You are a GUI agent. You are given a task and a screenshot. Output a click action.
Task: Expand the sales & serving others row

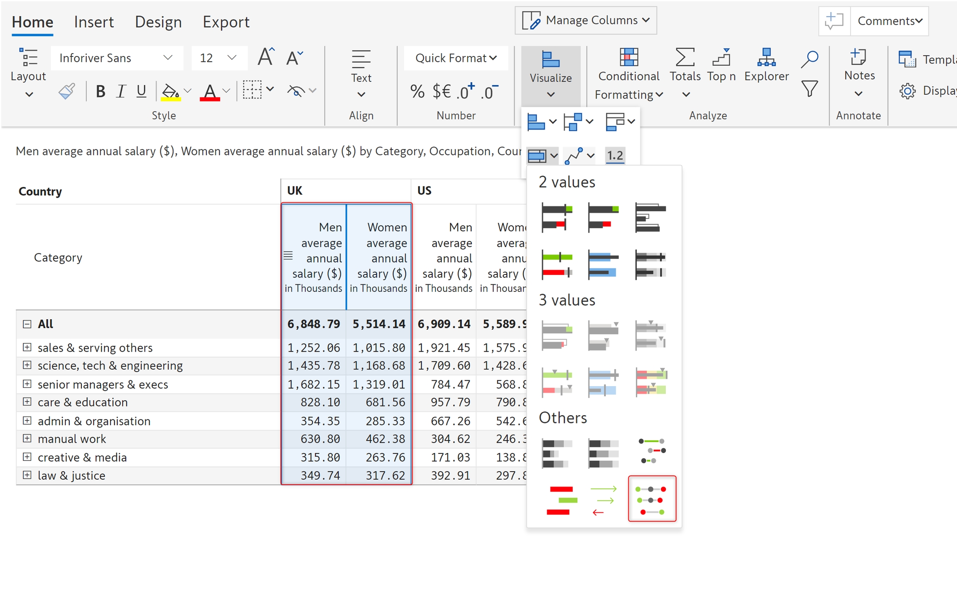coord(27,347)
